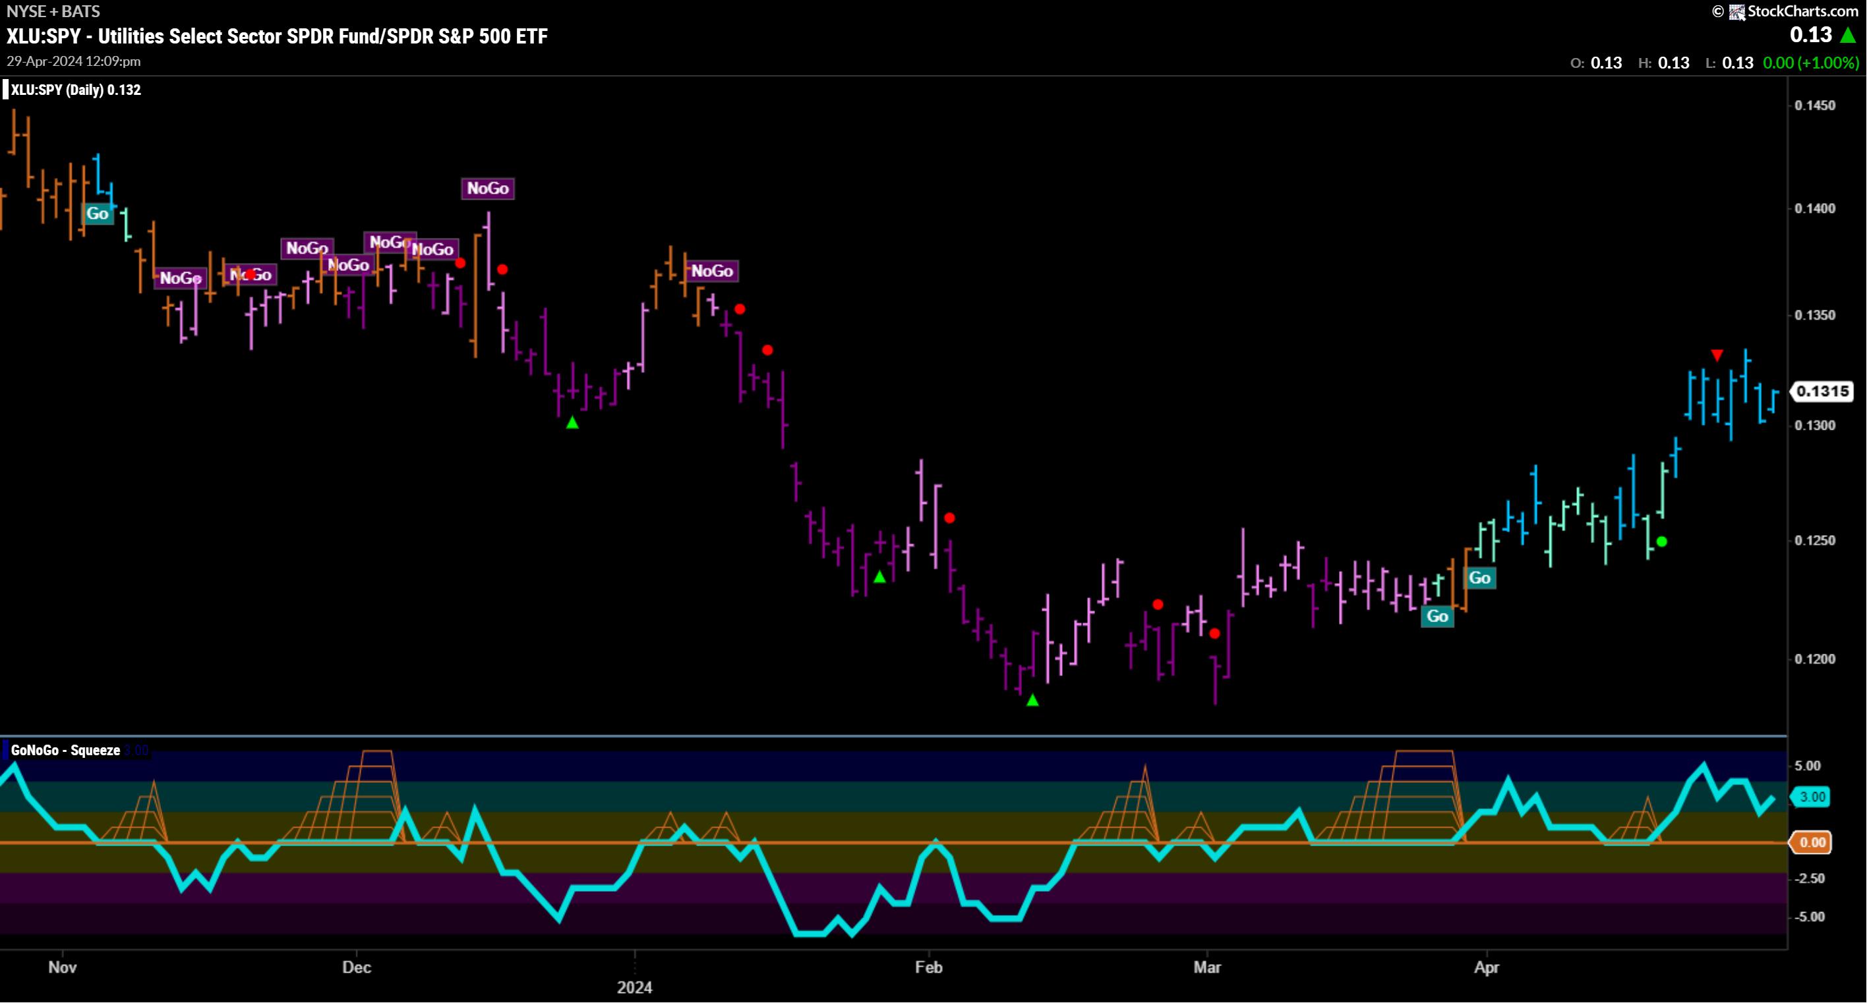Click the green up arrow beside 0.13 price
This screenshot has width=1867, height=1003.
[1848, 36]
